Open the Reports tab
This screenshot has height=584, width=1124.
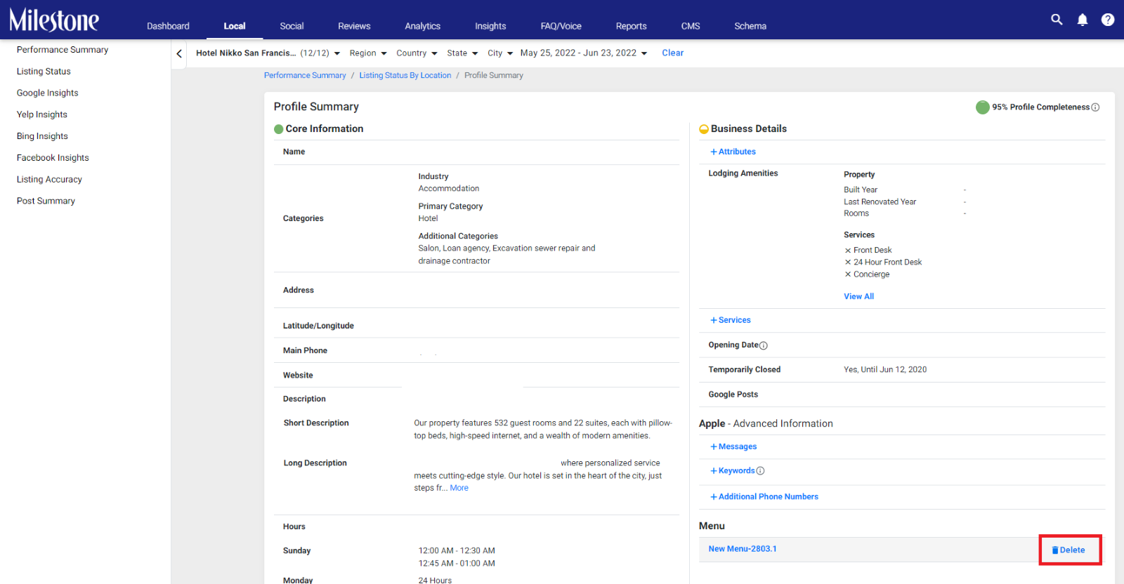(632, 26)
